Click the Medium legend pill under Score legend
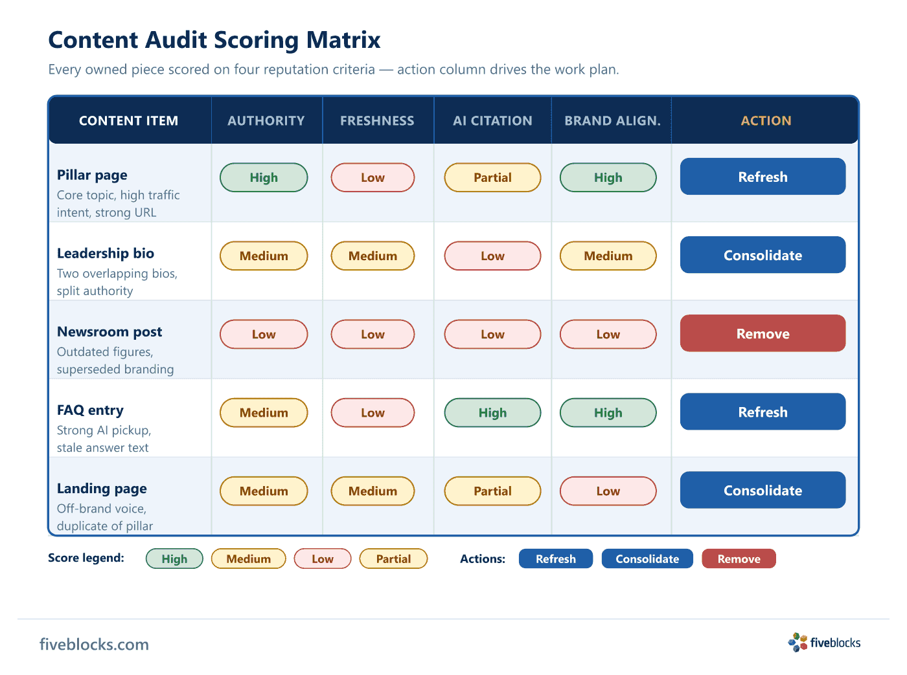907x675 pixels. click(249, 559)
